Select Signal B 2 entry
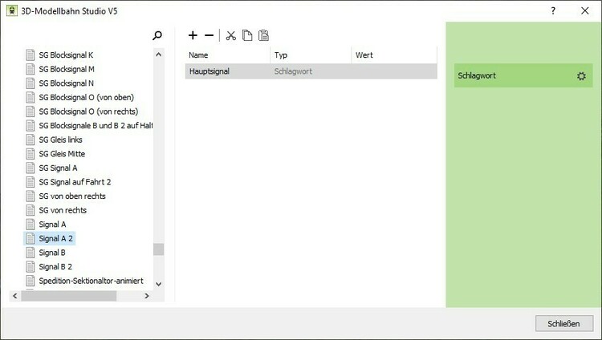Screen dimensions: 602x340 (x=55, y=267)
